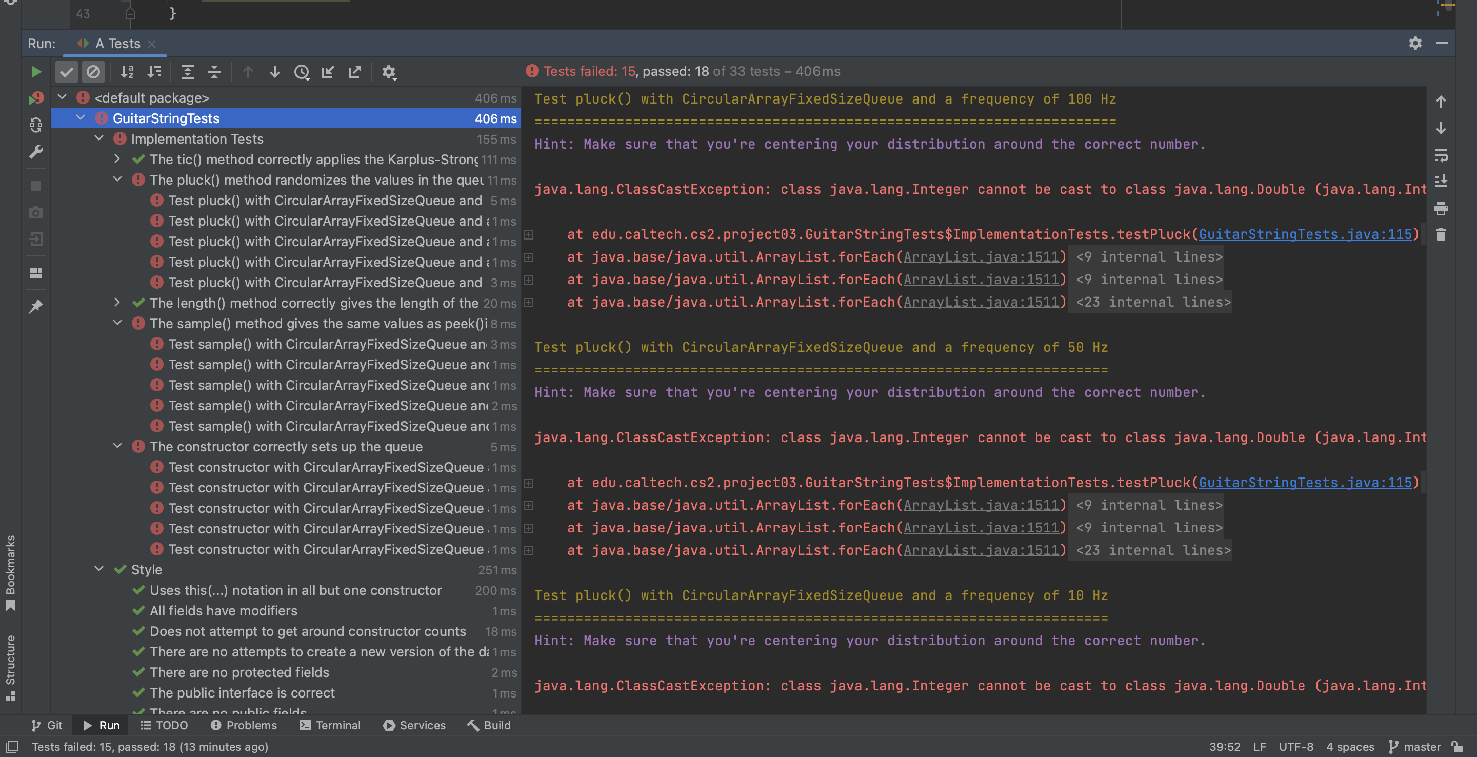Viewport: 1477px width, 757px height.
Task: Click the Clear All trash icon
Action: coord(1440,234)
